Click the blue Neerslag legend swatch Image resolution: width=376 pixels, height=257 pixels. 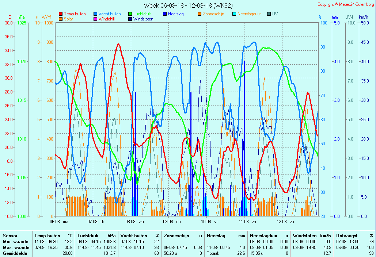click(x=165, y=14)
